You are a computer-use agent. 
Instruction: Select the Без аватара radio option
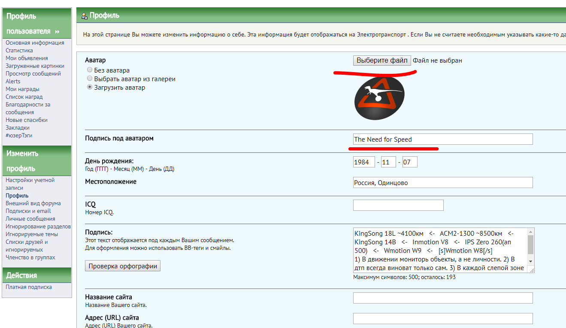(89, 70)
